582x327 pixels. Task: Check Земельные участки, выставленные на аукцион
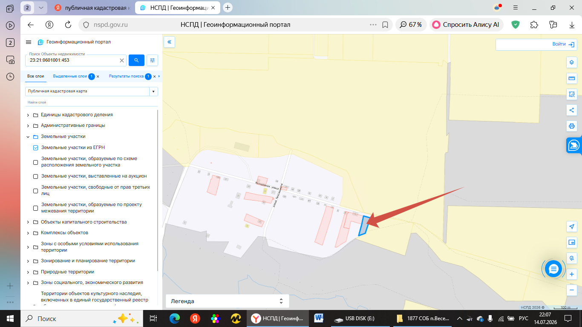click(36, 176)
